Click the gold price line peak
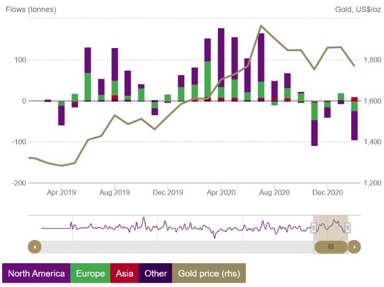Viewport: 384px width, 287px height. [261, 25]
